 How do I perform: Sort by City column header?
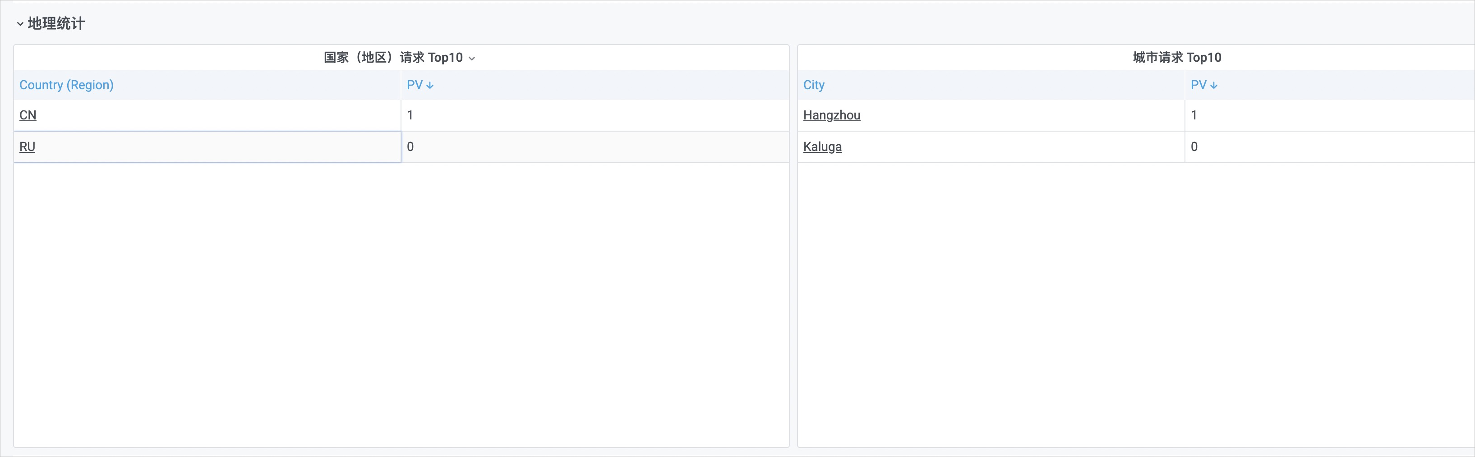[814, 85]
